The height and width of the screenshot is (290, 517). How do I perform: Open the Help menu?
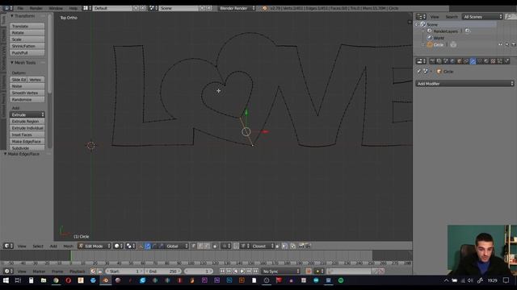[74, 8]
